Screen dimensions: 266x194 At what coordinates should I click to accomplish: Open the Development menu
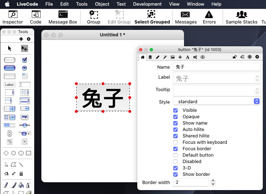pyautogui.click(x=147, y=4)
